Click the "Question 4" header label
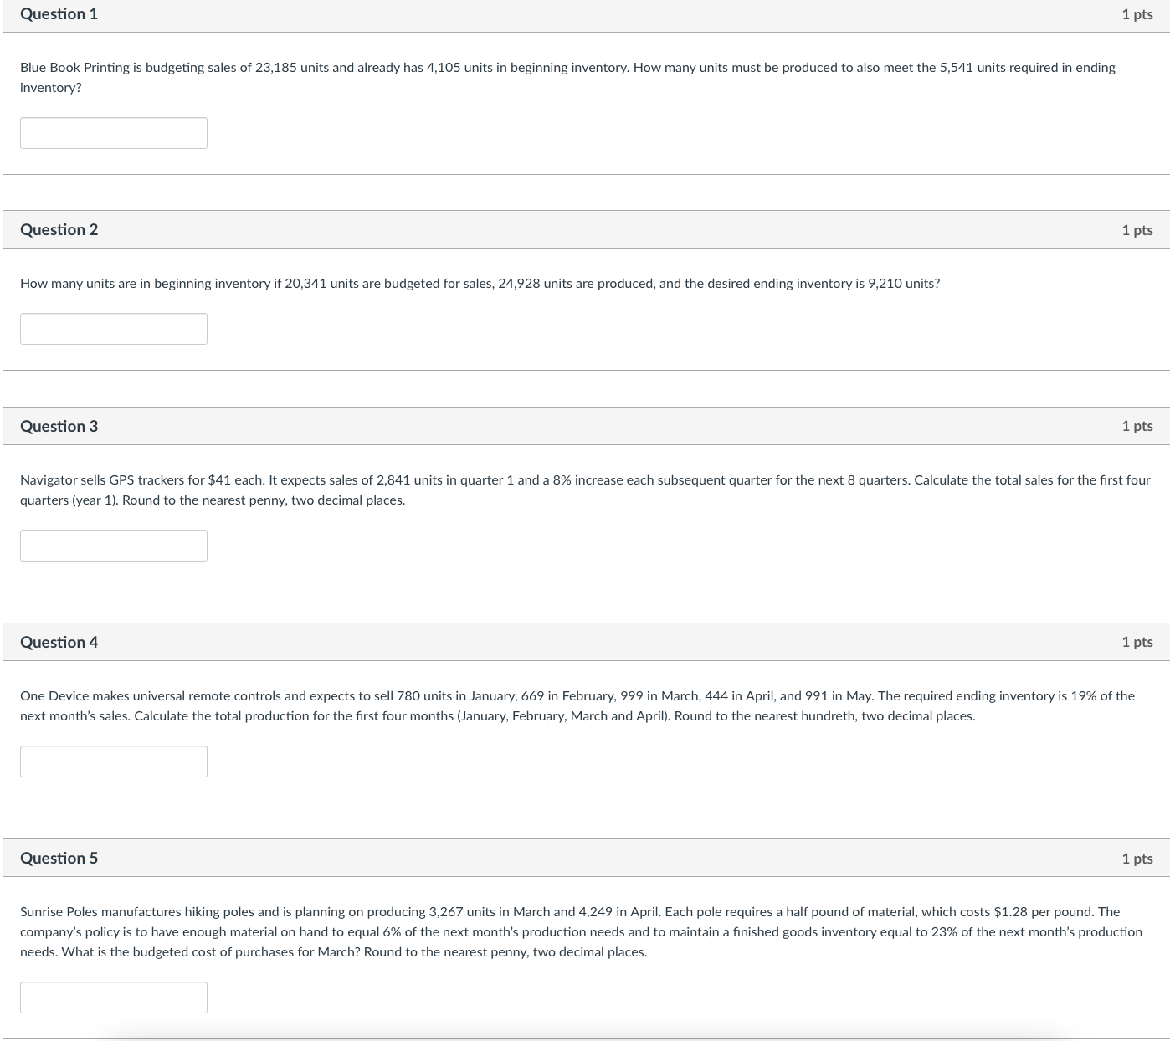Image resolution: width=1170 pixels, height=1041 pixels. (59, 643)
